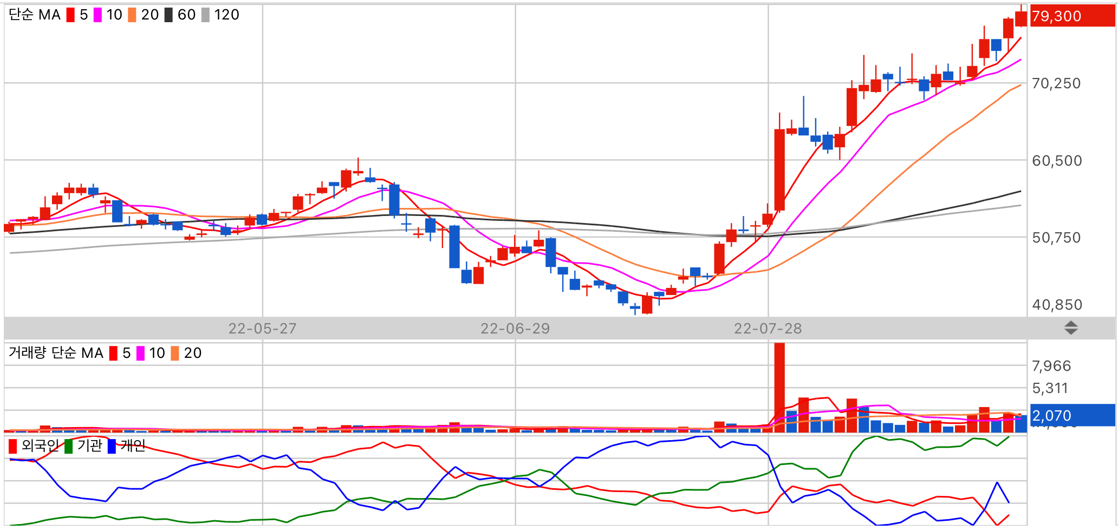Click the 70,250 price axis label
This screenshot has height=530, width=1118.
1056,83
